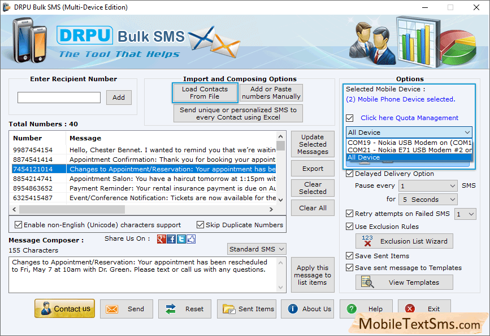Select All Device option in list

point(409,157)
